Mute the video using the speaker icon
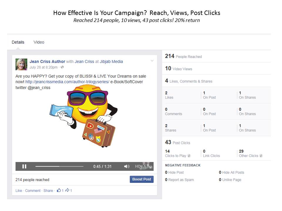 (x=127, y=166)
